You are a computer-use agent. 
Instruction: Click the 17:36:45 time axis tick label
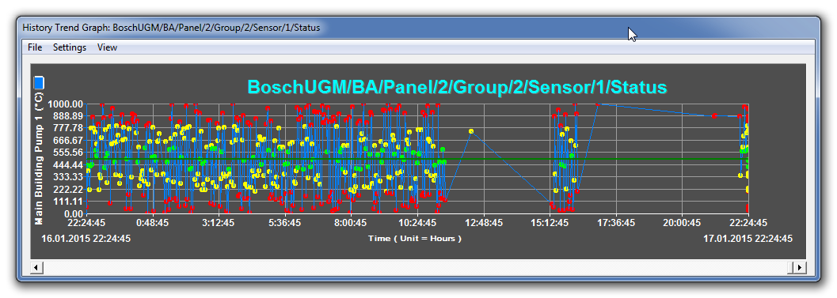coord(616,223)
